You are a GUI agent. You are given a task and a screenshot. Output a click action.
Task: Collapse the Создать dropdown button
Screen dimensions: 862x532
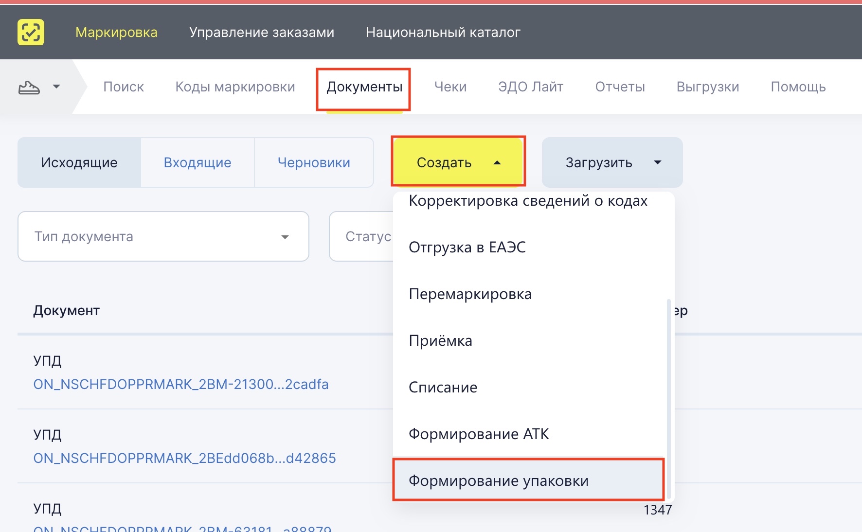[458, 162]
